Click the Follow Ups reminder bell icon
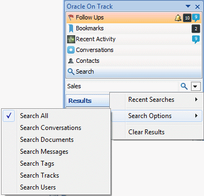The height and width of the screenshot is (196, 204). (178, 18)
